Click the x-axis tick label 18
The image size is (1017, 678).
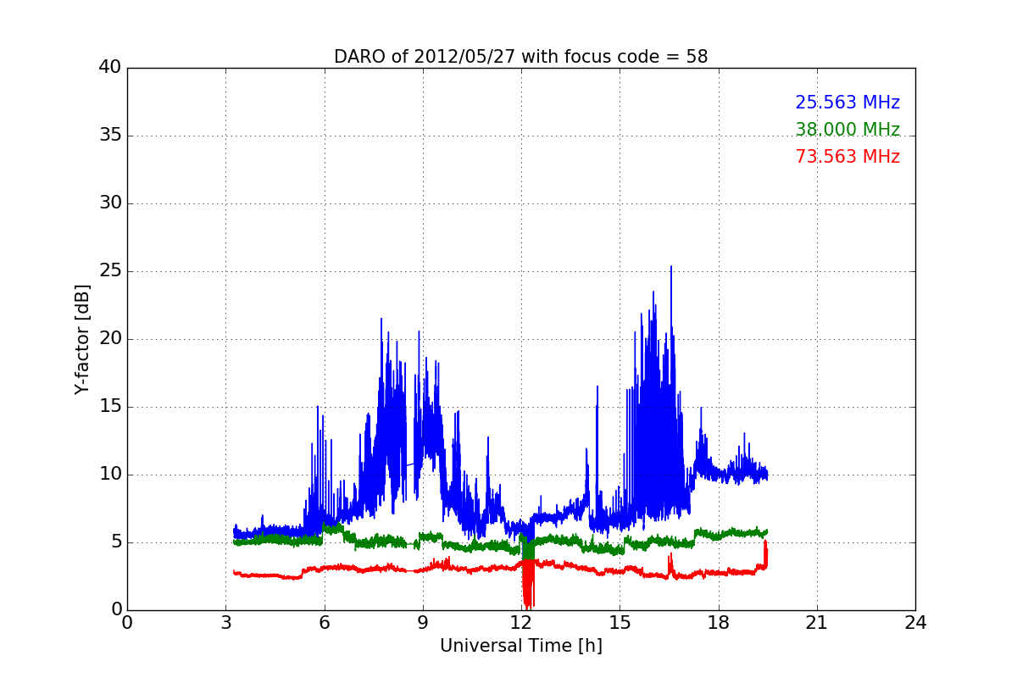(x=718, y=622)
